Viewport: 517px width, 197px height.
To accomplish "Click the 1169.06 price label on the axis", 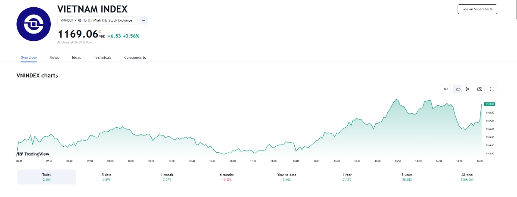I will coord(489,104).
